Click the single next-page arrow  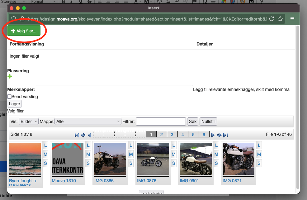click(x=213, y=135)
